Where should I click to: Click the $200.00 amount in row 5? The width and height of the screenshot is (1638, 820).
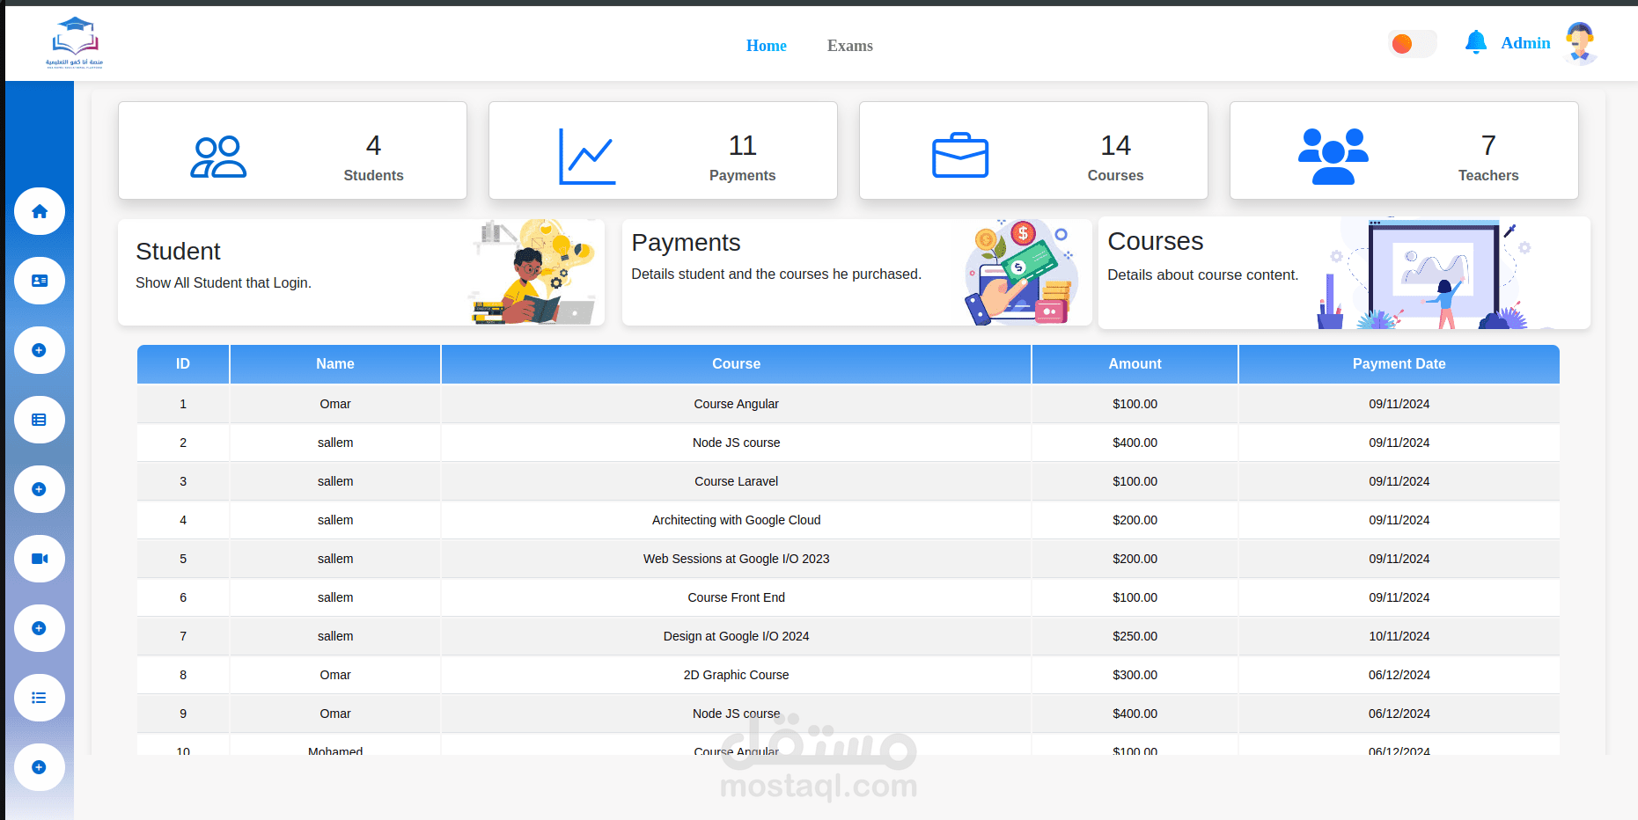pos(1135,559)
